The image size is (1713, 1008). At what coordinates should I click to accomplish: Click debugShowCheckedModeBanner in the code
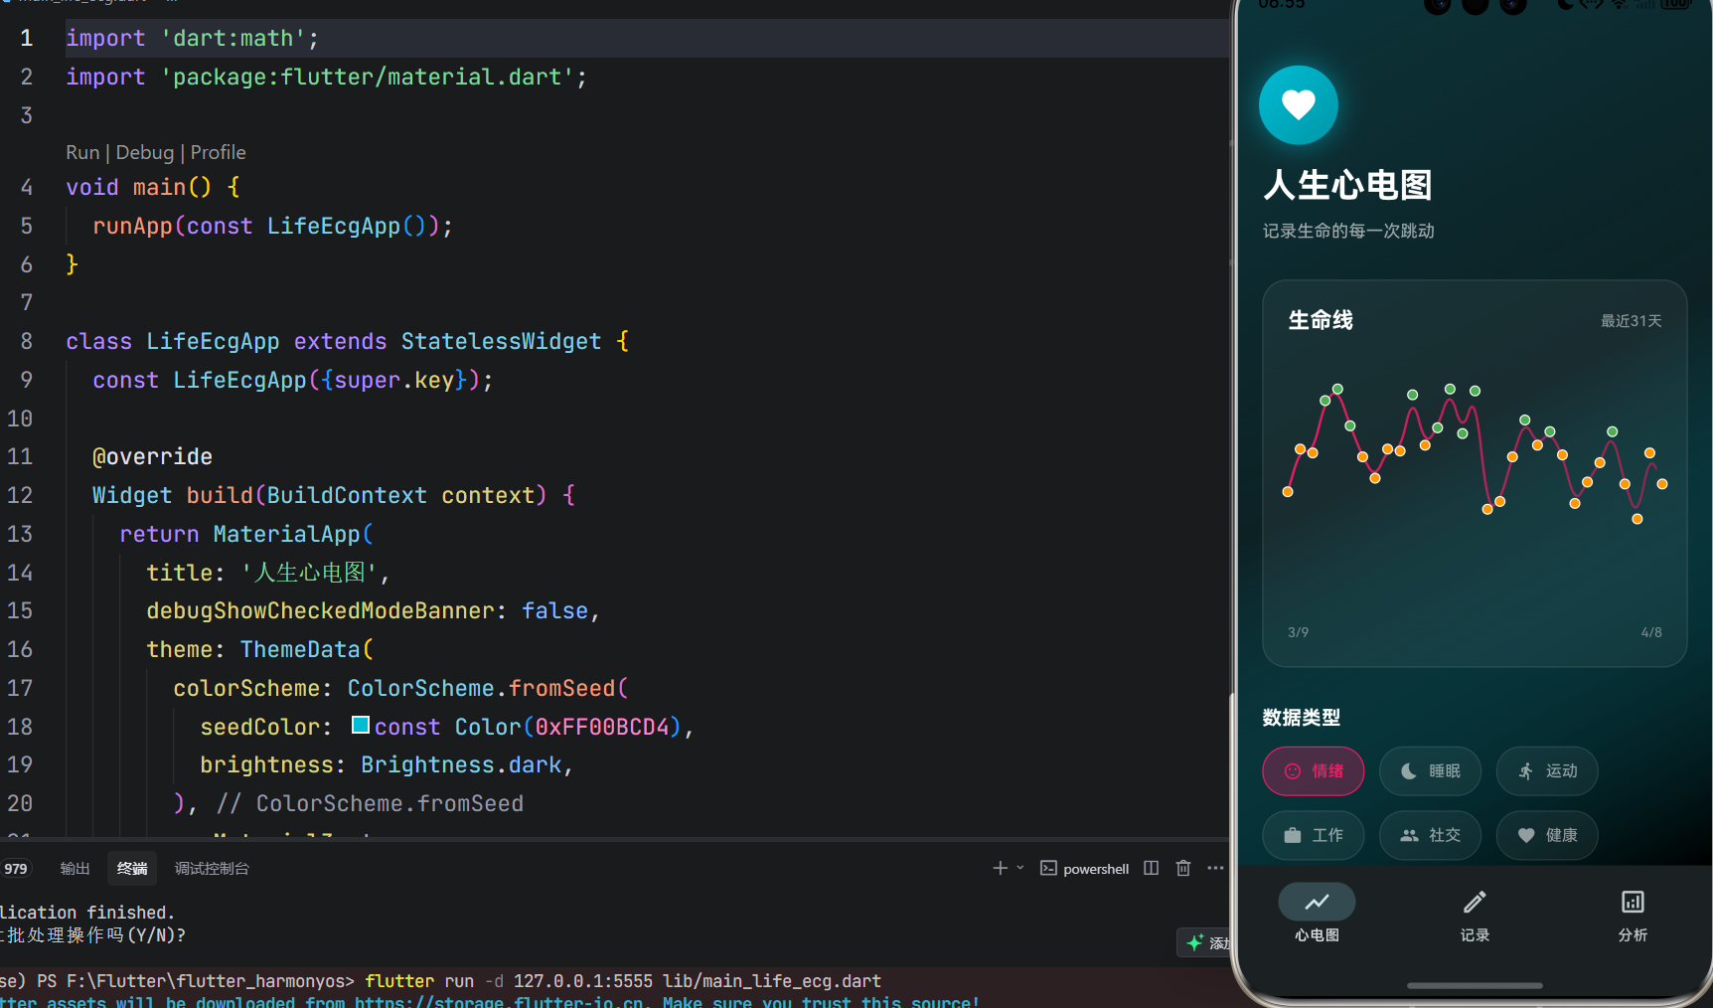point(320,610)
